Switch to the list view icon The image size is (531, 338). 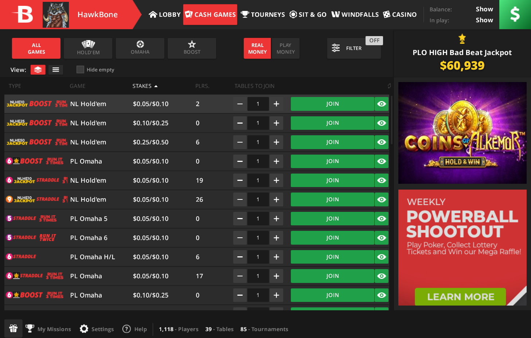pyautogui.click(x=56, y=70)
